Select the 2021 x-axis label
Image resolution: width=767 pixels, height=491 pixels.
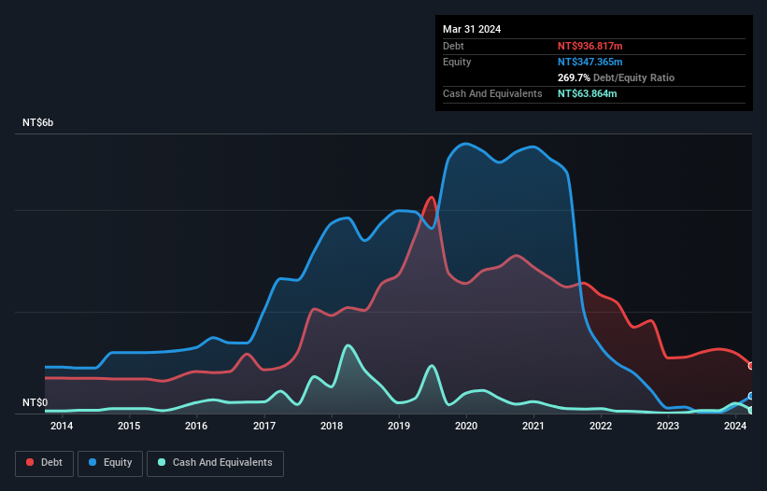[533, 426]
